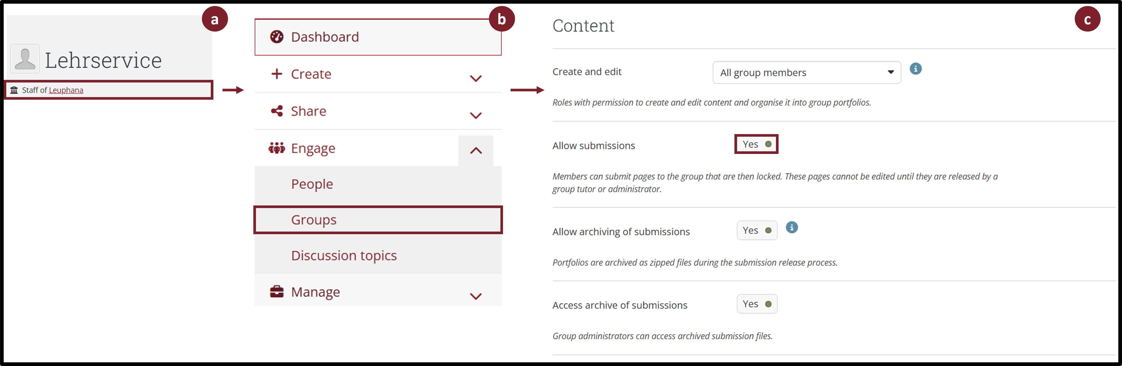The height and width of the screenshot is (366, 1122).
Task: Open info icon beside Create and edit
Action: click(916, 69)
